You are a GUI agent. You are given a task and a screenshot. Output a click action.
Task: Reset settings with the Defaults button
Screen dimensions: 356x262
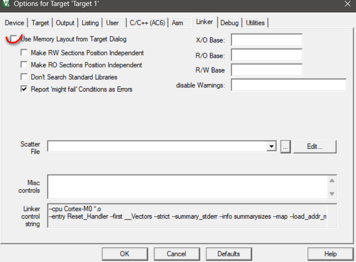point(229,254)
